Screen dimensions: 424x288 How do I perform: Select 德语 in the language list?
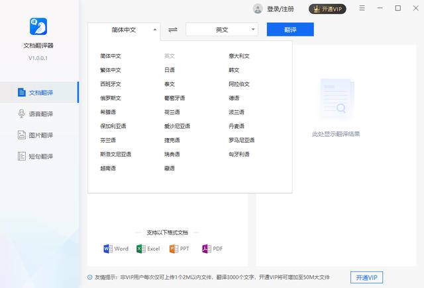point(234,98)
